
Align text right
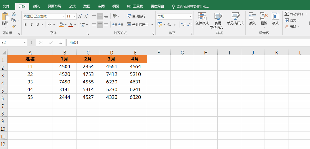tap(106, 24)
